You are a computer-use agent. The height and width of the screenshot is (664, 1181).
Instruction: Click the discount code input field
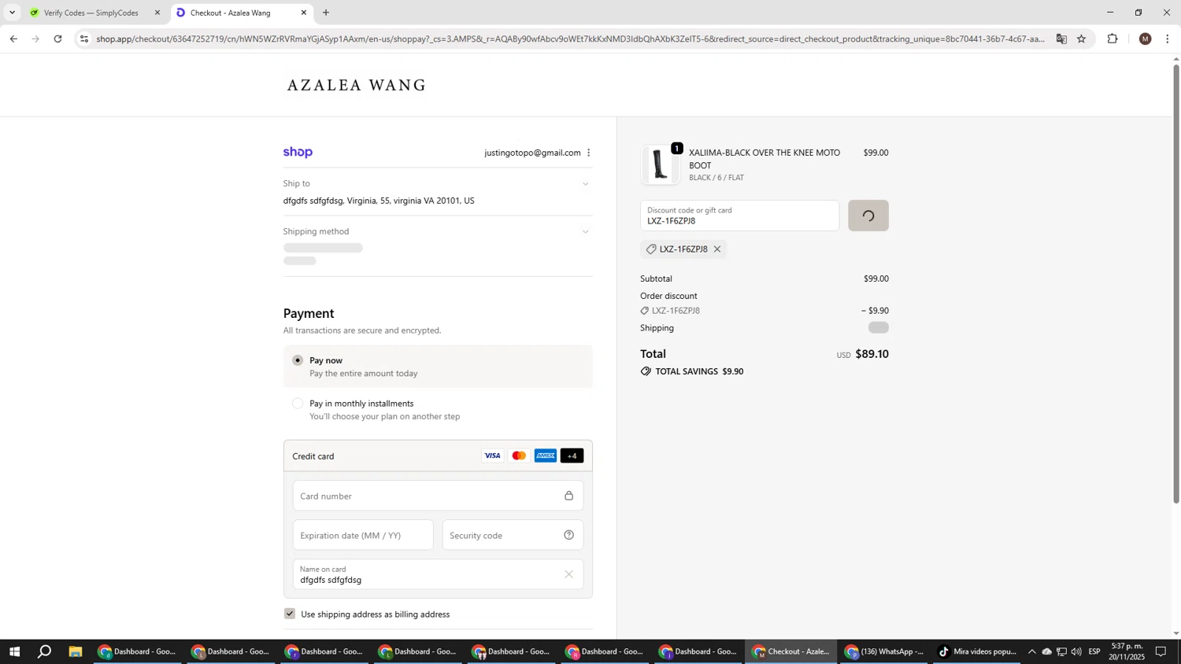[739, 216]
